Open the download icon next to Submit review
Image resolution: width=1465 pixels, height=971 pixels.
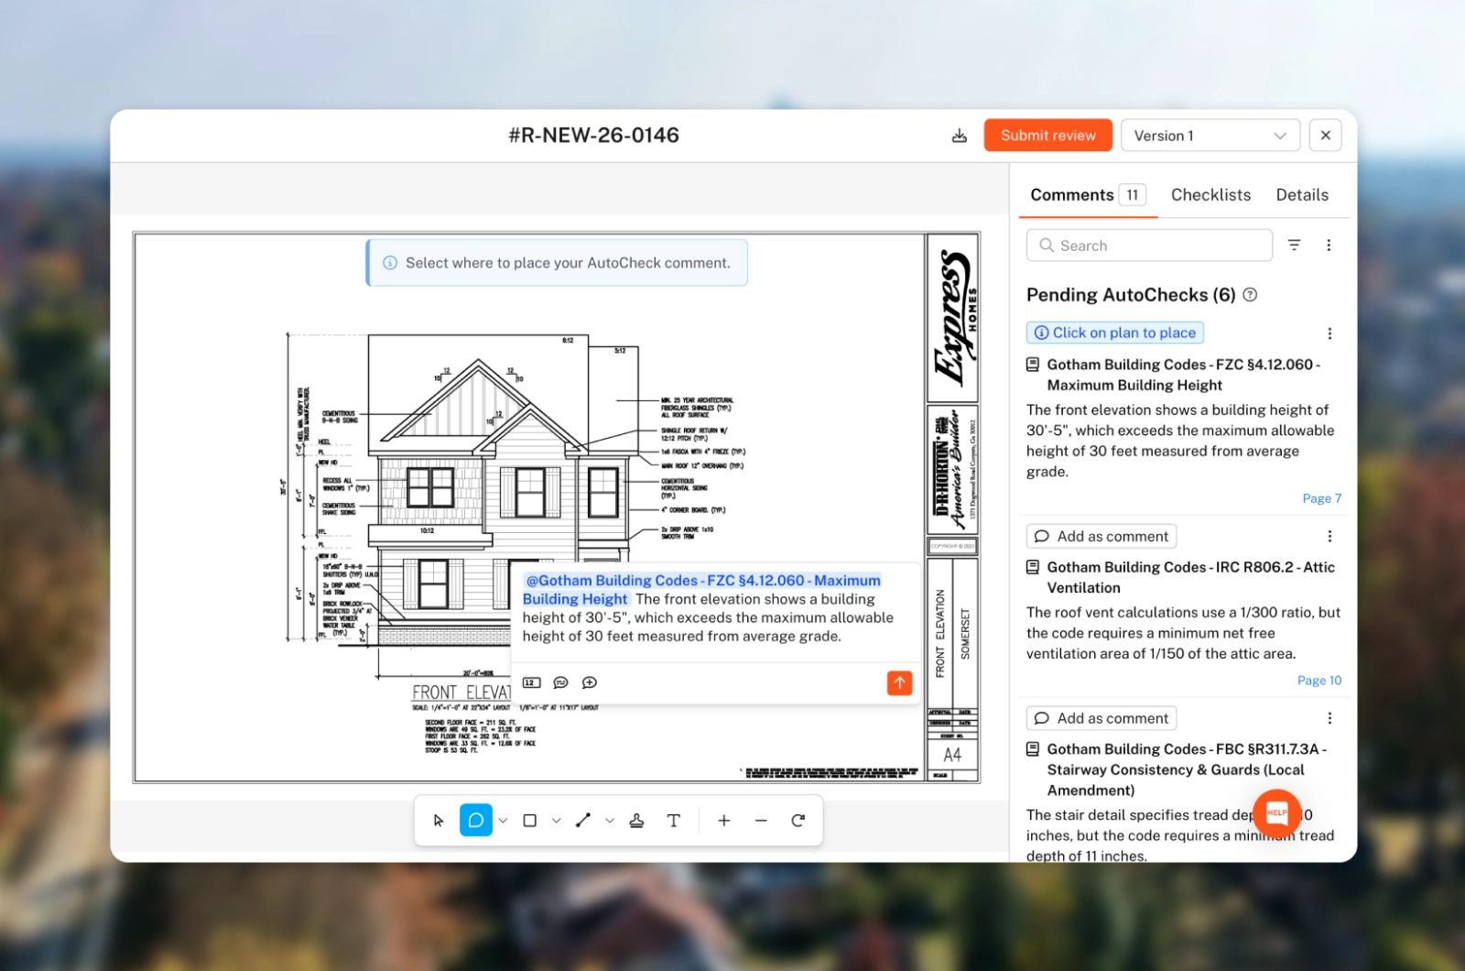[x=959, y=135]
